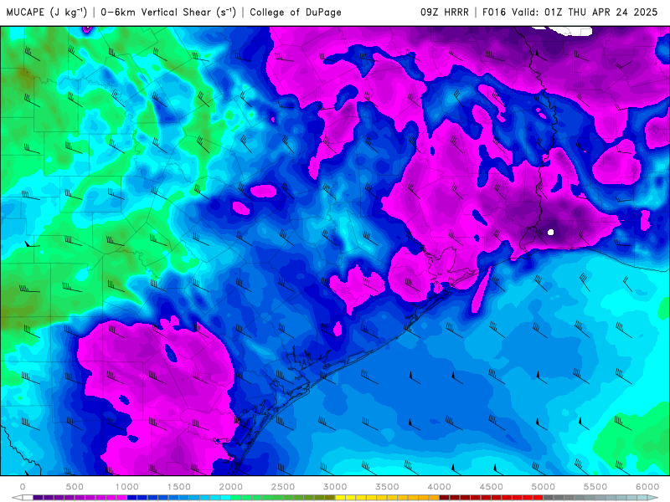Click the MUCAPE (J kg⁻¹) title text
The width and height of the screenshot is (670, 502).
[x=47, y=12]
